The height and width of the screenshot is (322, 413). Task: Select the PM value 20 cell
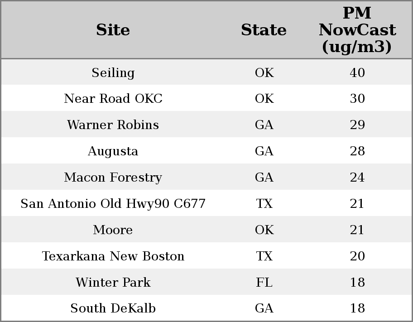(x=357, y=256)
